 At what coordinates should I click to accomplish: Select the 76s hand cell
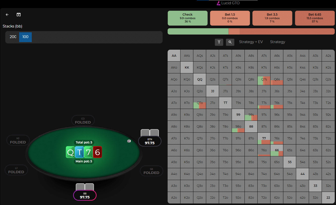point(277,138)
